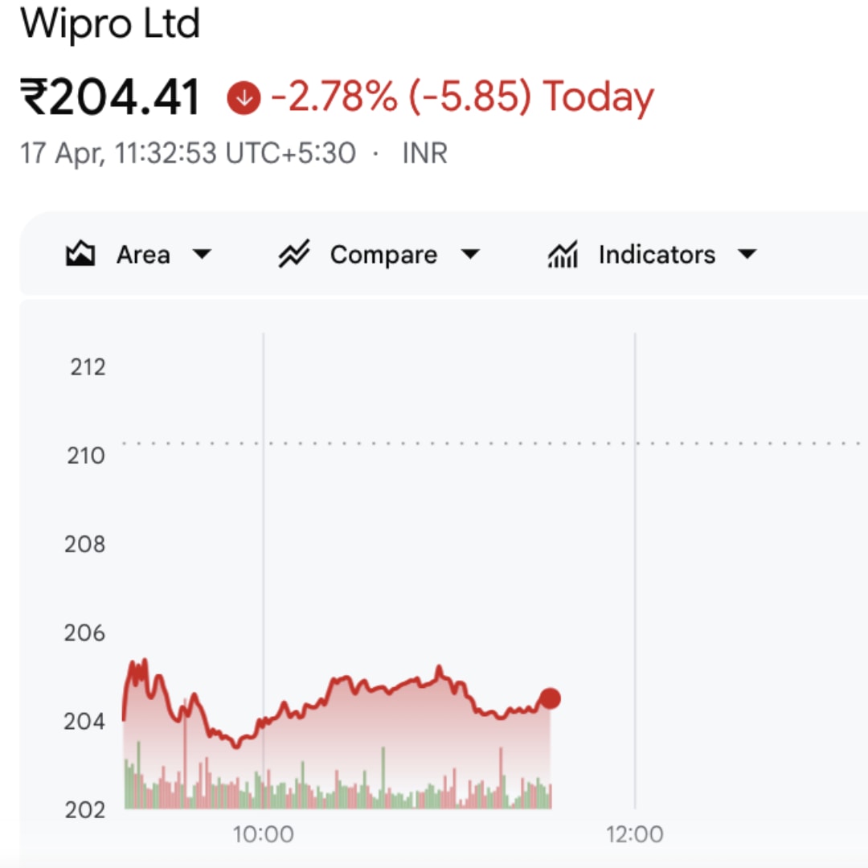Image resolution: width=868 pixels, height=868 pixels.
Task: Click the ₹204.41 price value
Action: coord(110,98)
